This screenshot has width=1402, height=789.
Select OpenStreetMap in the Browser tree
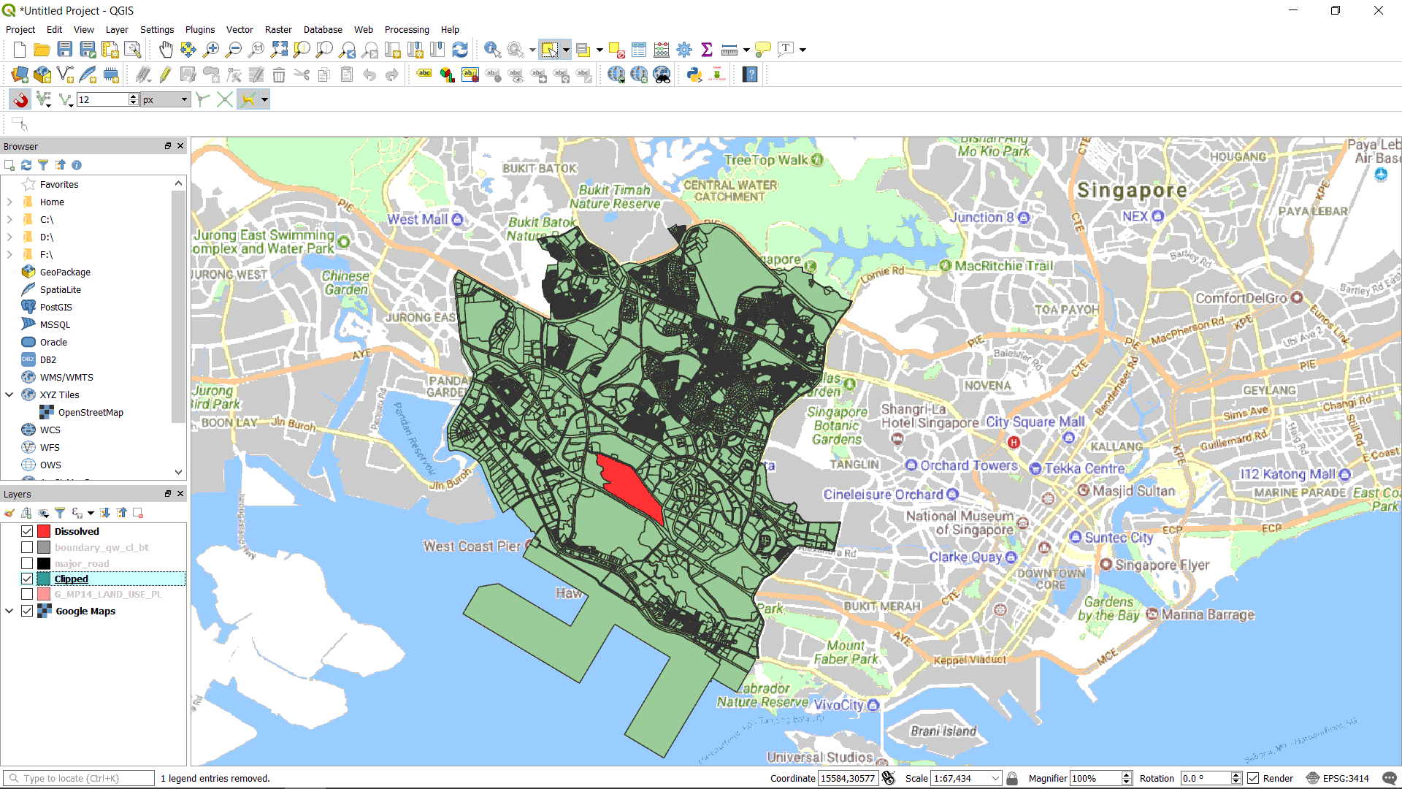91,412
